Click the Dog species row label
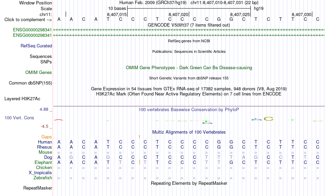 48,157
